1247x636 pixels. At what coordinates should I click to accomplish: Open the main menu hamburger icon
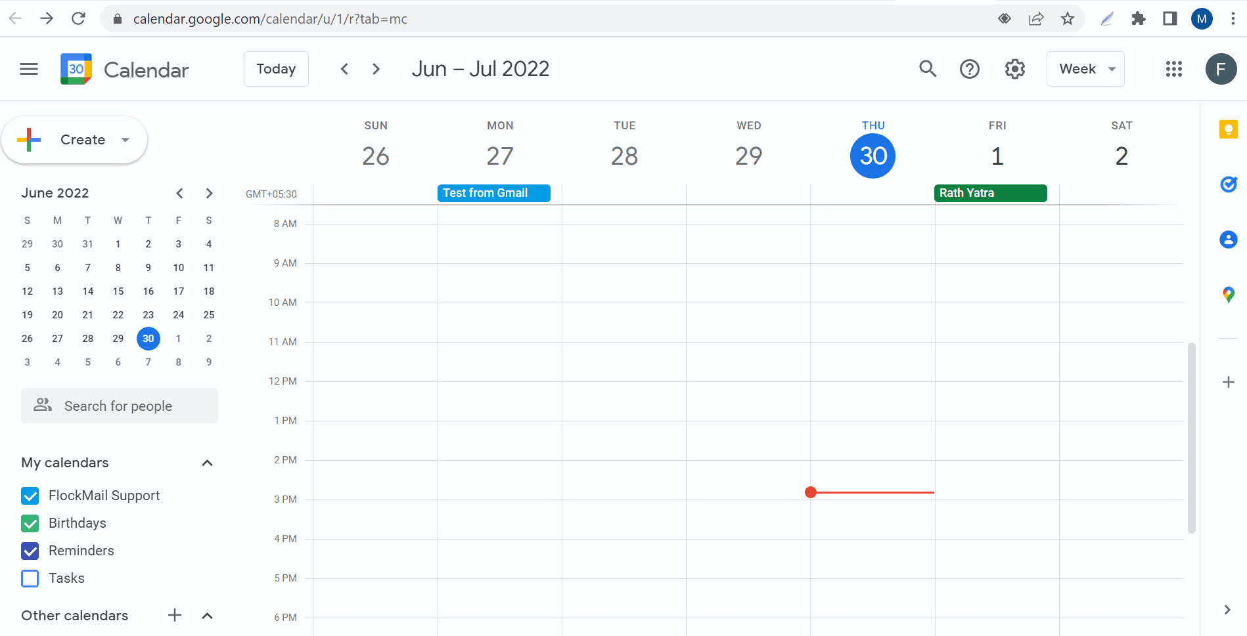(x=29, y=69)
